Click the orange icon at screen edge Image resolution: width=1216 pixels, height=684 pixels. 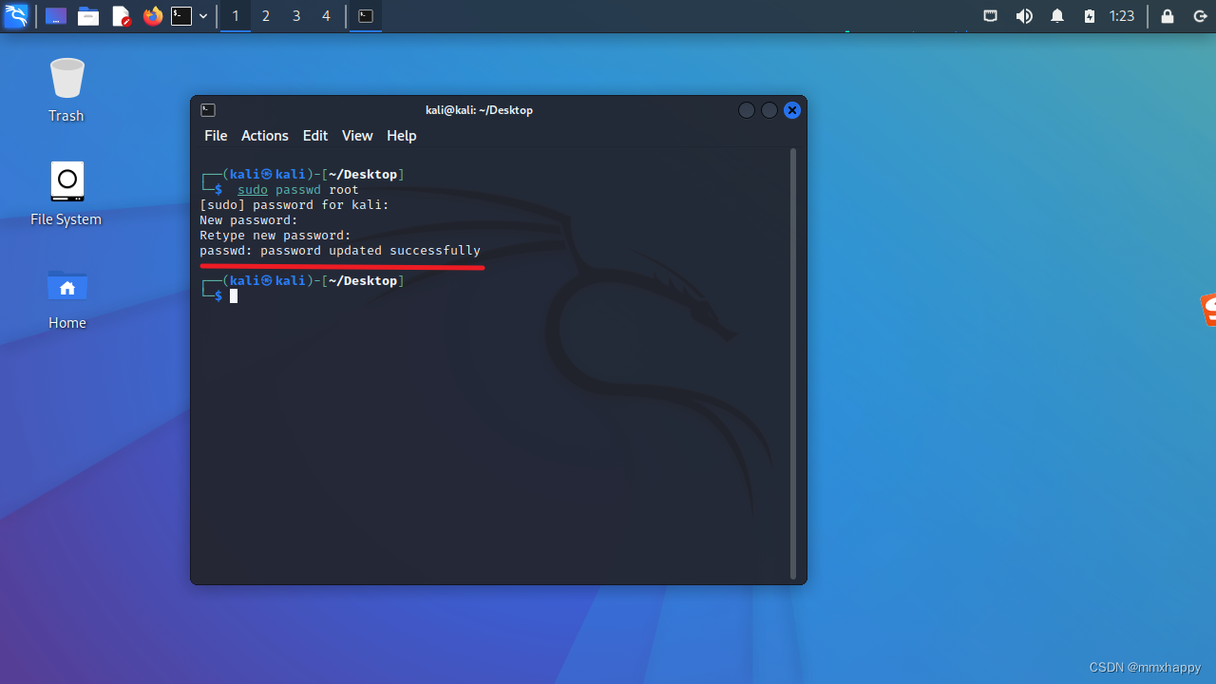coord(1208,310)
